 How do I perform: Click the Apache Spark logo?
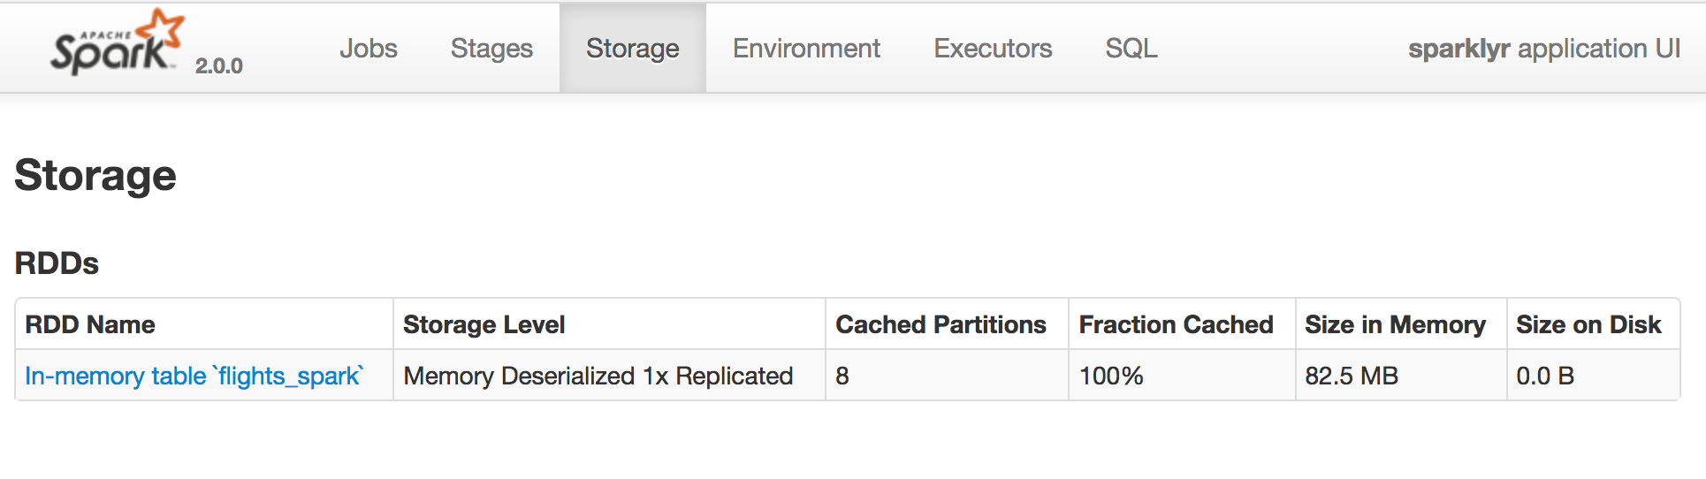(116, 44)
